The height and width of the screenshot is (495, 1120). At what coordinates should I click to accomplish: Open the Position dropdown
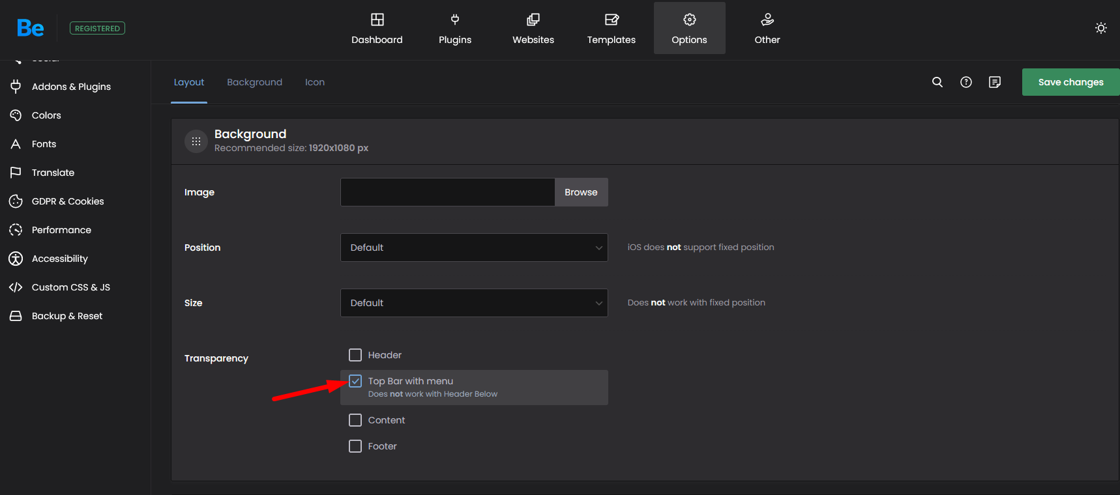[474, 247]
